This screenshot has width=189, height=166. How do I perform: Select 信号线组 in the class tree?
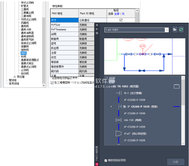click(14, 84)
